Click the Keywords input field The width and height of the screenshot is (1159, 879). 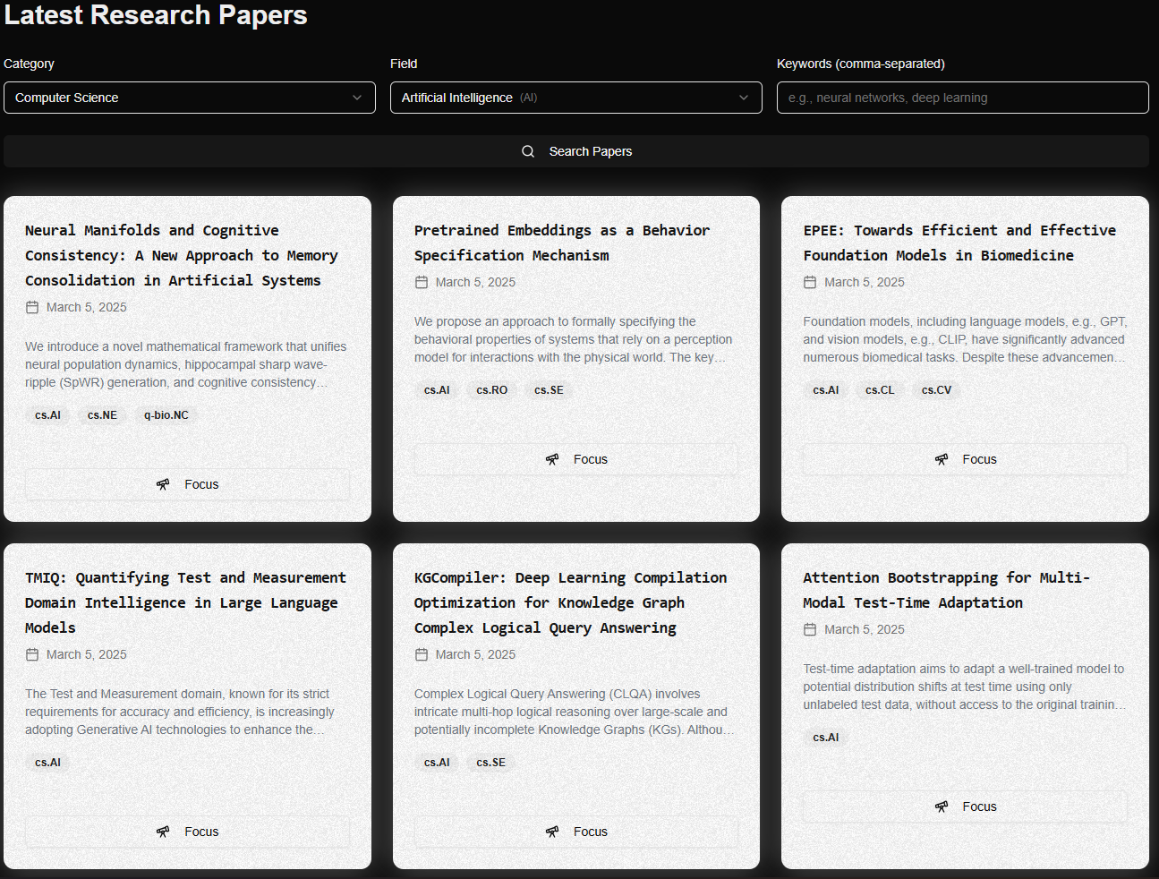(962, 98)
